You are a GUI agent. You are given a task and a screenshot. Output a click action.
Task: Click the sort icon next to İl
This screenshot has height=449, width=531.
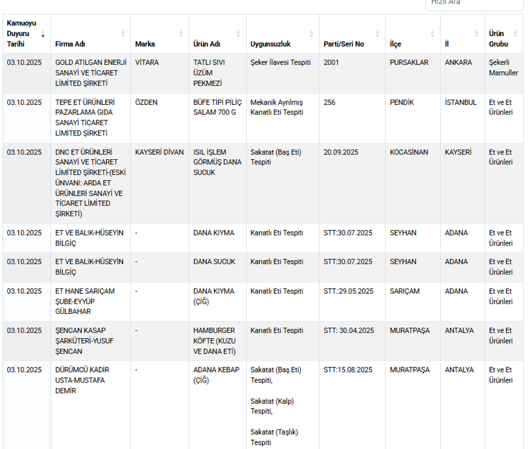pos(477,34)
